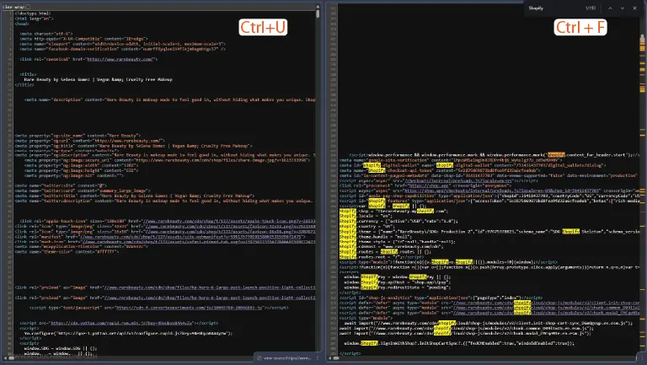Viewport: 647px width, 365px height.
Task: Open the cdn.yottaa.com script src link
Action: pyautogui.click(x=121, y=323)
